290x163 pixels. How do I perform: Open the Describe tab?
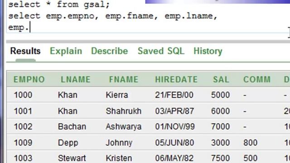[110, 51]
